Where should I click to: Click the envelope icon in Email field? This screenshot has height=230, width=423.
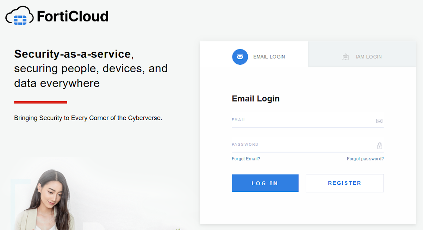point(379,121)
